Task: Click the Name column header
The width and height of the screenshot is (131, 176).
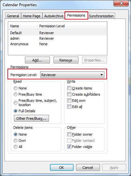Action: (x=23, y=26)
